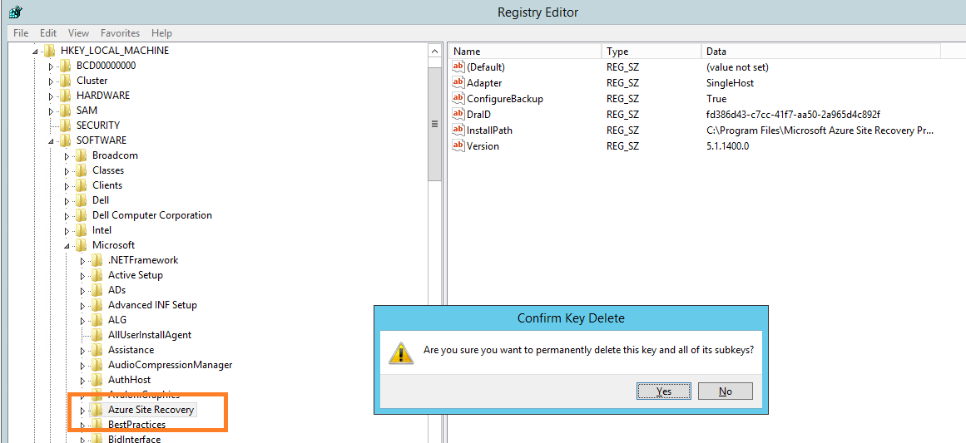The width and height of the screenshot is (966, 443).
Task: Click the AllUserInstallAgent folder icon
Action: pyautogui.click(x=97, y=335)
